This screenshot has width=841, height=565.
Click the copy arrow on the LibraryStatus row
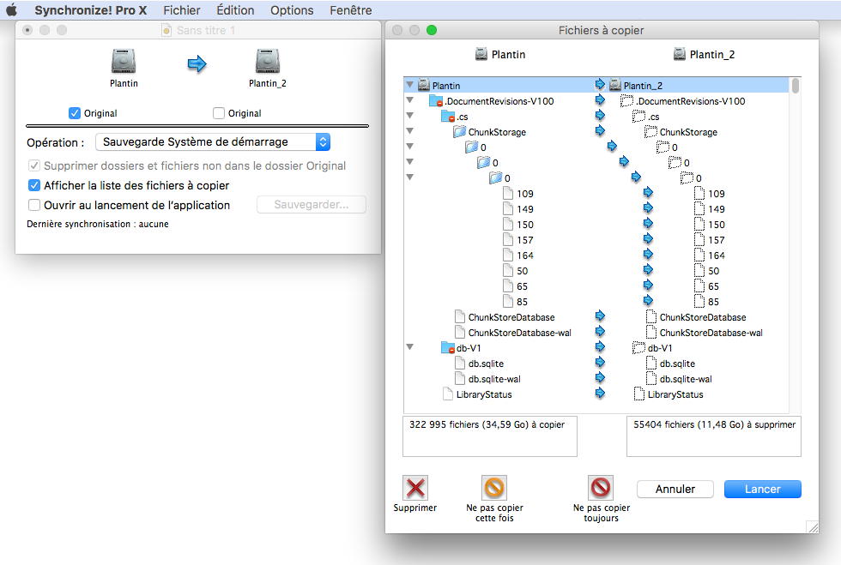(600, 394)
